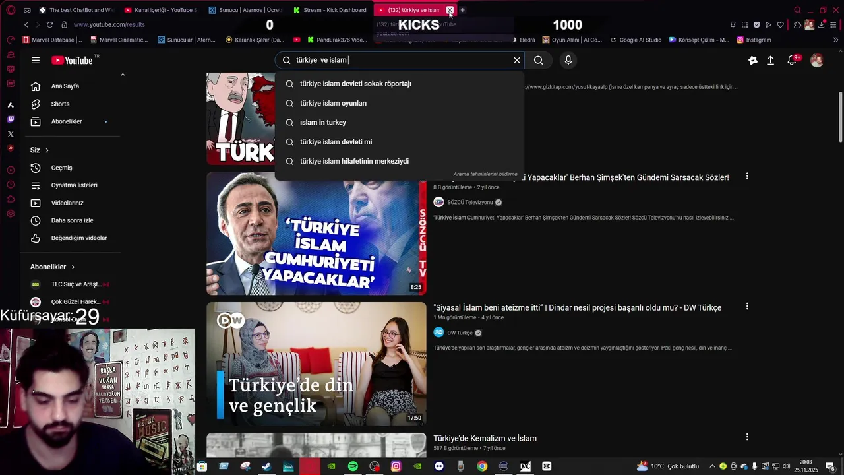Click the page vertical scrollbar

point(840,116)
